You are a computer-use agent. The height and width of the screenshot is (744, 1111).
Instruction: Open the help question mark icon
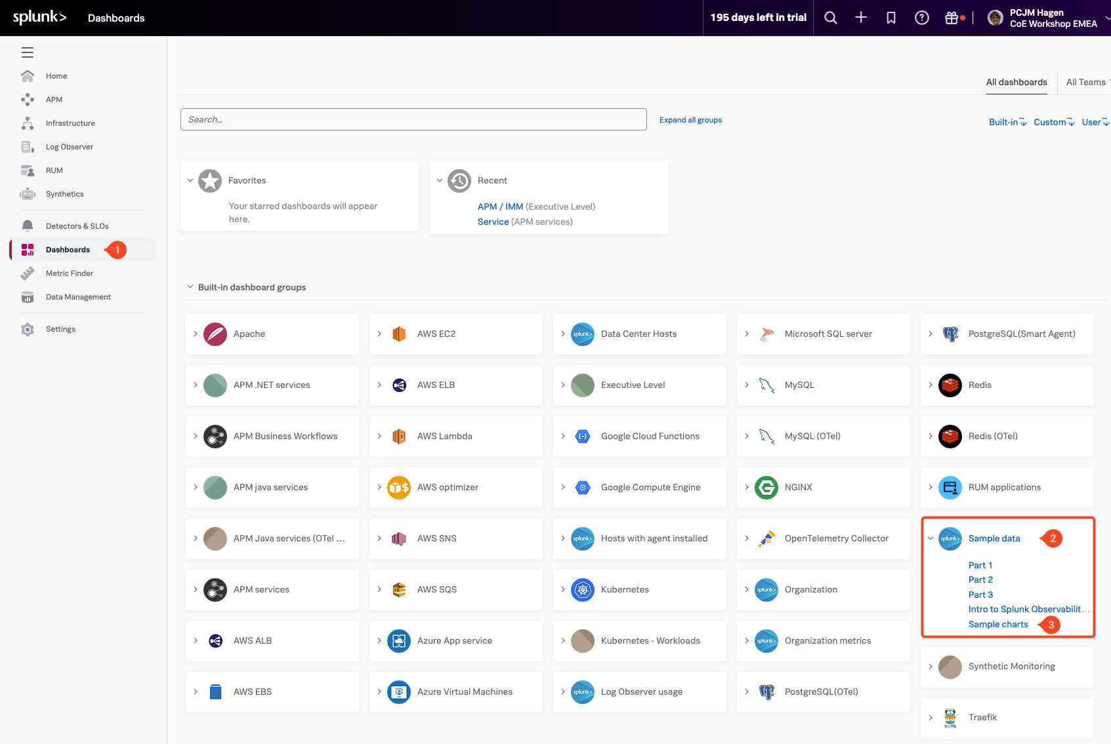pyautogui.click(x=921, y=18)
